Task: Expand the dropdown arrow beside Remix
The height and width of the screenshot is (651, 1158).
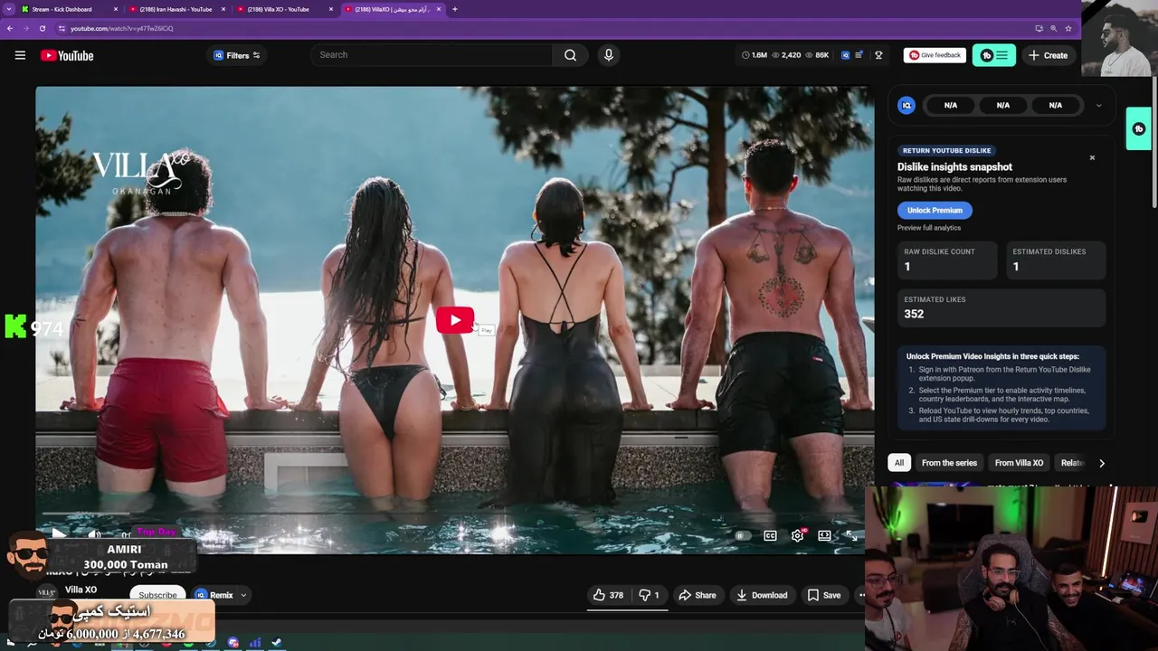Action: coord(243,595)
